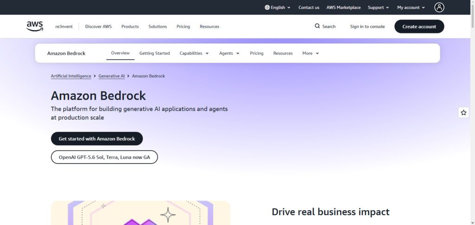
Task: Select the Overview tab
Action: tap(120, 53)
